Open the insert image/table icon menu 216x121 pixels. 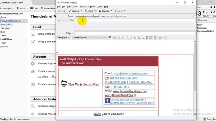point(161,38)
